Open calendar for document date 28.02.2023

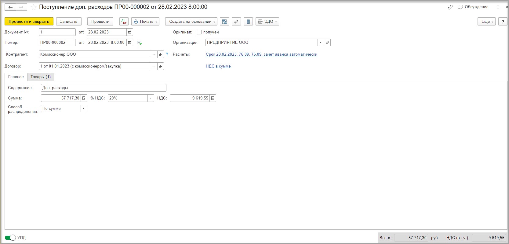130,32
